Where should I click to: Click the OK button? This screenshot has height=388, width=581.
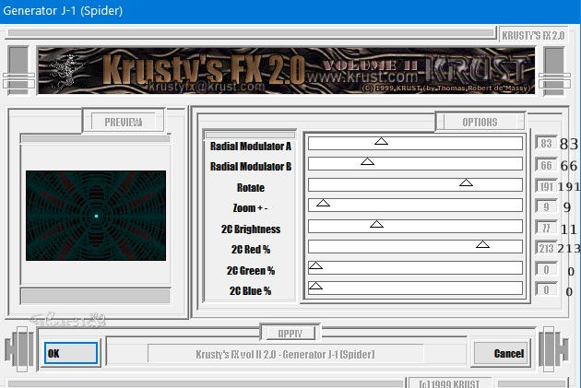71,353
